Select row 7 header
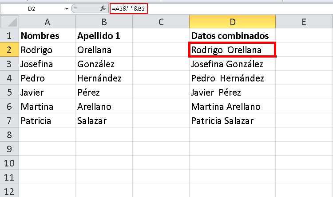Image resolution: width=333 pixels, height=197 pixels. (9, 121)
